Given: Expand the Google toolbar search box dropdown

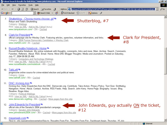Looking at the screenshot, I should (x=35, y=13).
